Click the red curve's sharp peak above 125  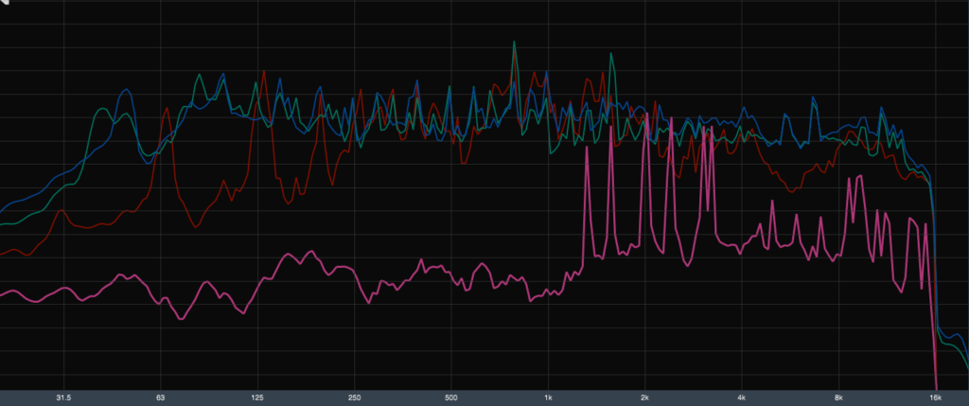[x=264, y=72]
